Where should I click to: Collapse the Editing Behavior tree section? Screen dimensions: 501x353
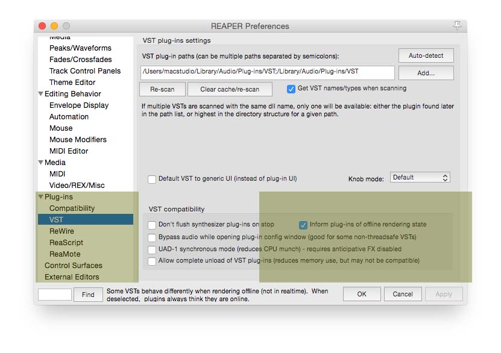click(40, 94)
